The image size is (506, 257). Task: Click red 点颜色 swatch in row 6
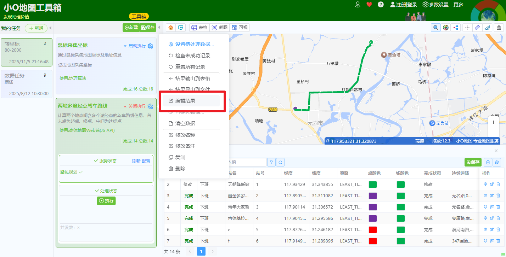[x=373, y=229]
